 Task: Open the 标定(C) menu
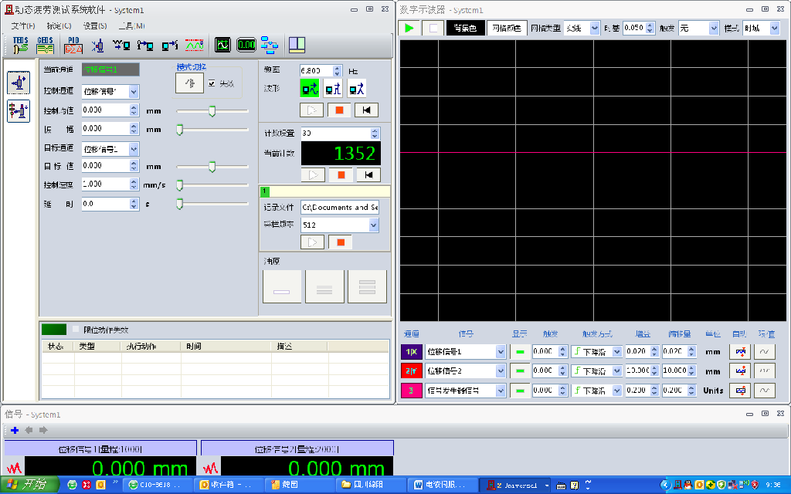(59, 25)
